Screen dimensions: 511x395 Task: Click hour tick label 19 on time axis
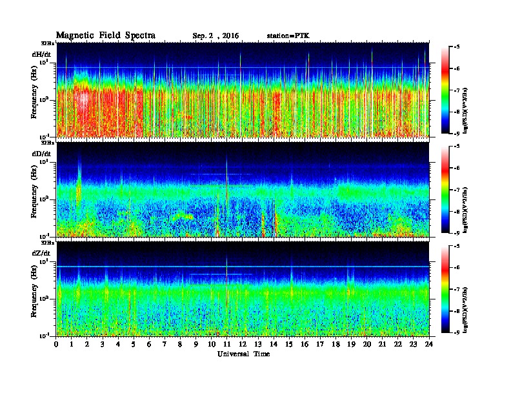click(351, 345)
